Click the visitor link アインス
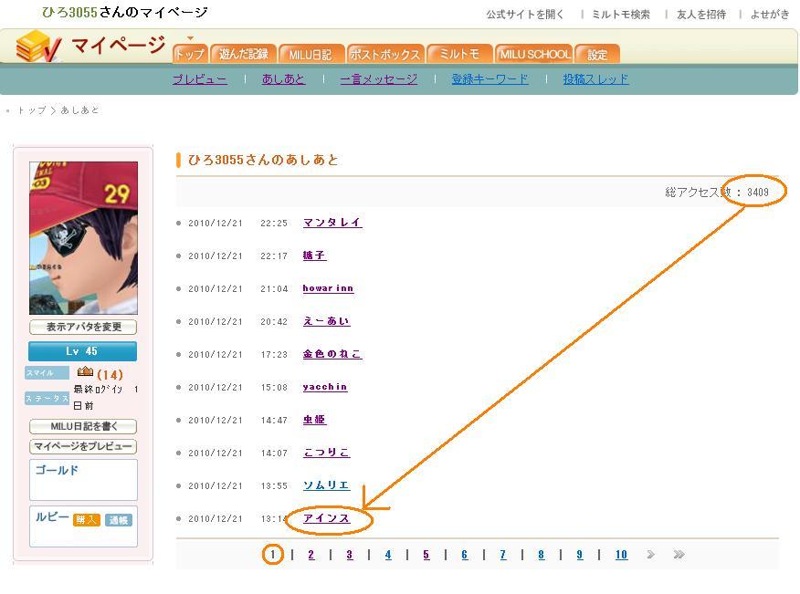The image size is (800, 594). (326, 518)
